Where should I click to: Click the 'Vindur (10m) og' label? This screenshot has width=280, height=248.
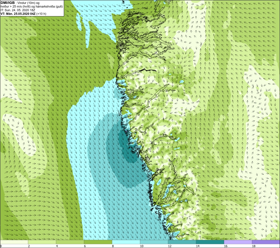coord(28,3)
